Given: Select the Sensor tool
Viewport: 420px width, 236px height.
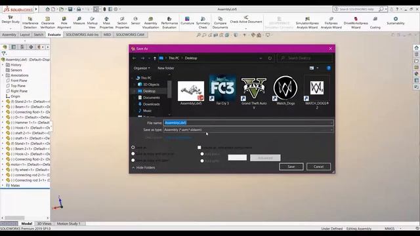Looking at the screenshot, I should pos(136,21).
